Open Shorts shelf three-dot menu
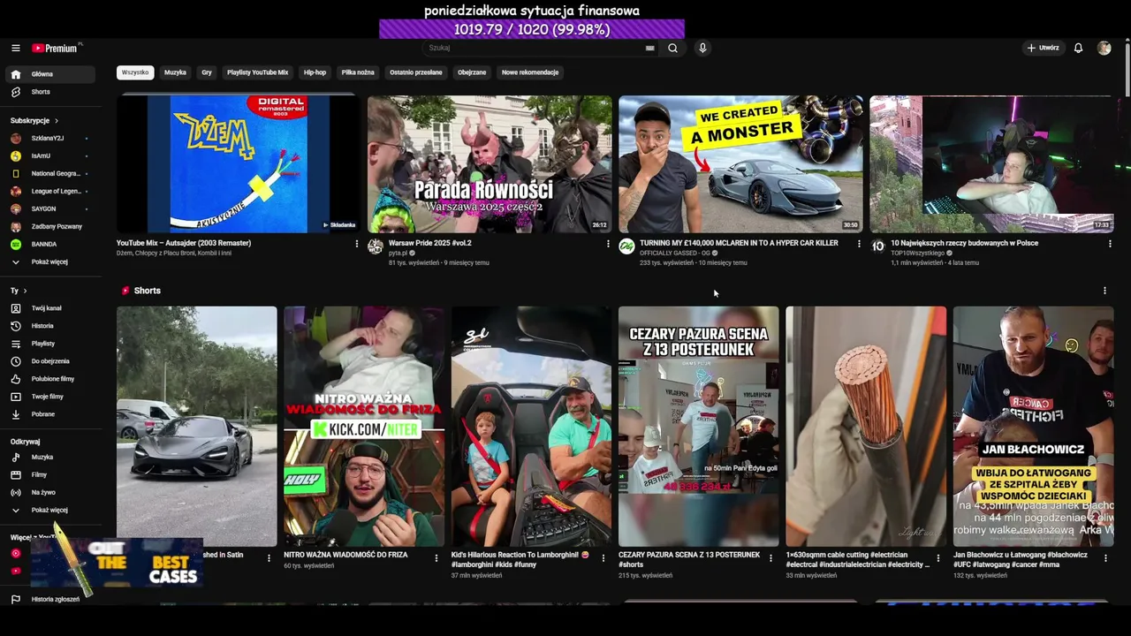The height and width of the screenshot is (636, 1131). (x=1104, y=291)
